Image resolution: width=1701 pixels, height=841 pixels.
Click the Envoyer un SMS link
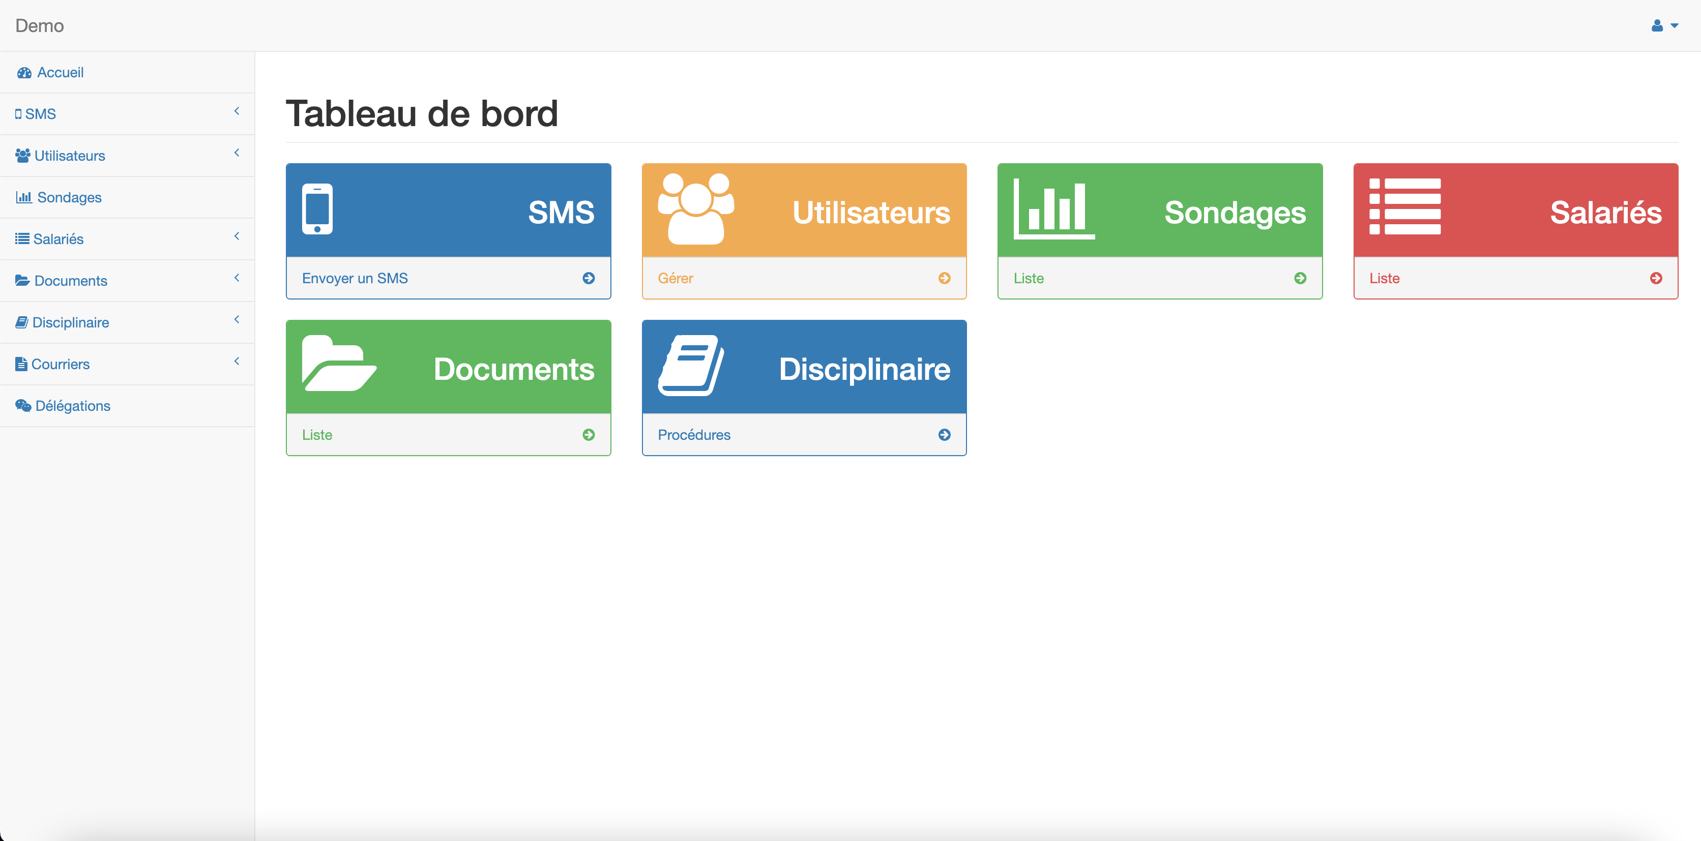355,279
